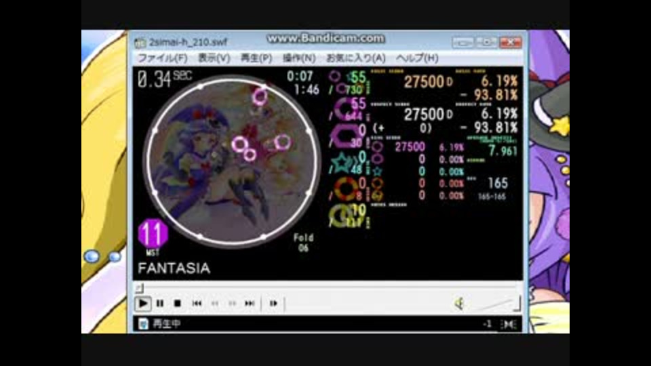
Task: Stop the playback
Action: coord(177,304)
